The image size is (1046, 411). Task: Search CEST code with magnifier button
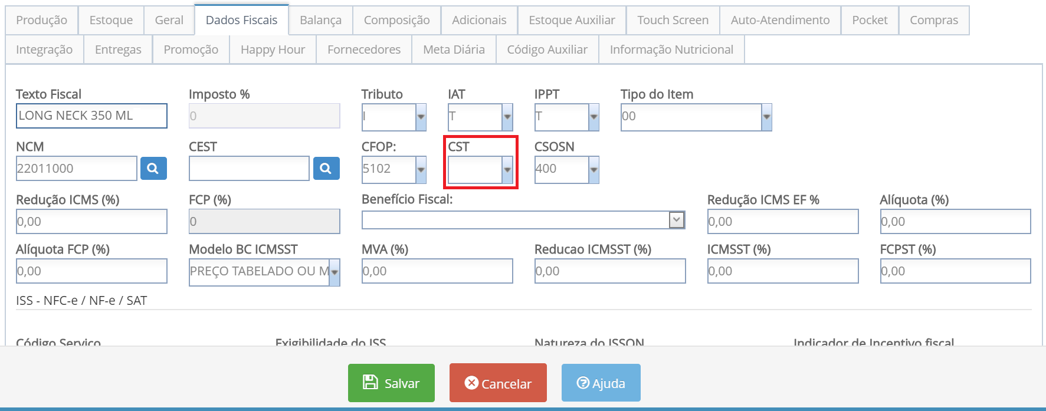(326, 169)
